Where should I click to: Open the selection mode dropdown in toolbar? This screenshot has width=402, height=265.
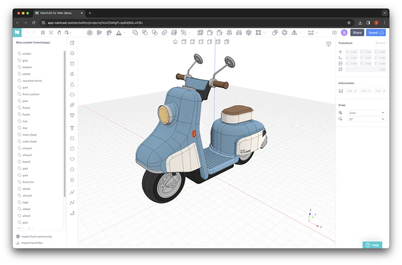tap(68, 33)
